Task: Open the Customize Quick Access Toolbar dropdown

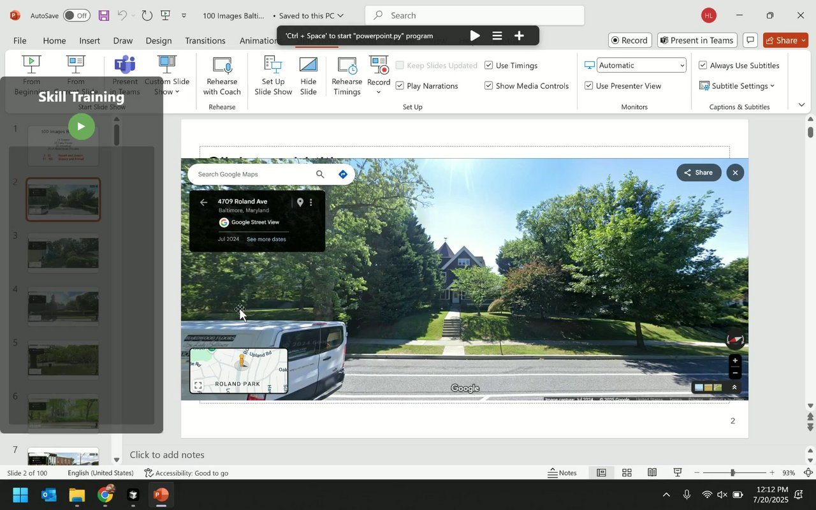Action: tap(184, 15)
